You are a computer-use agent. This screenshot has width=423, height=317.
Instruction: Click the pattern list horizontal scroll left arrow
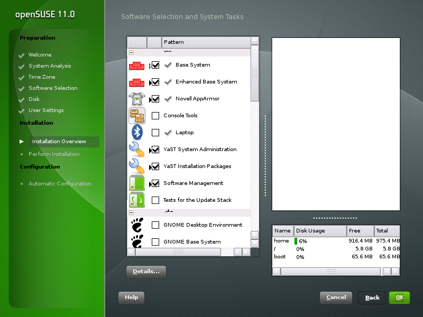click(x=131, y=252)
